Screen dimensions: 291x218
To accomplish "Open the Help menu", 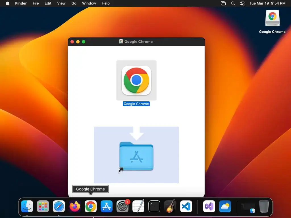I will [x=106, y=3].
